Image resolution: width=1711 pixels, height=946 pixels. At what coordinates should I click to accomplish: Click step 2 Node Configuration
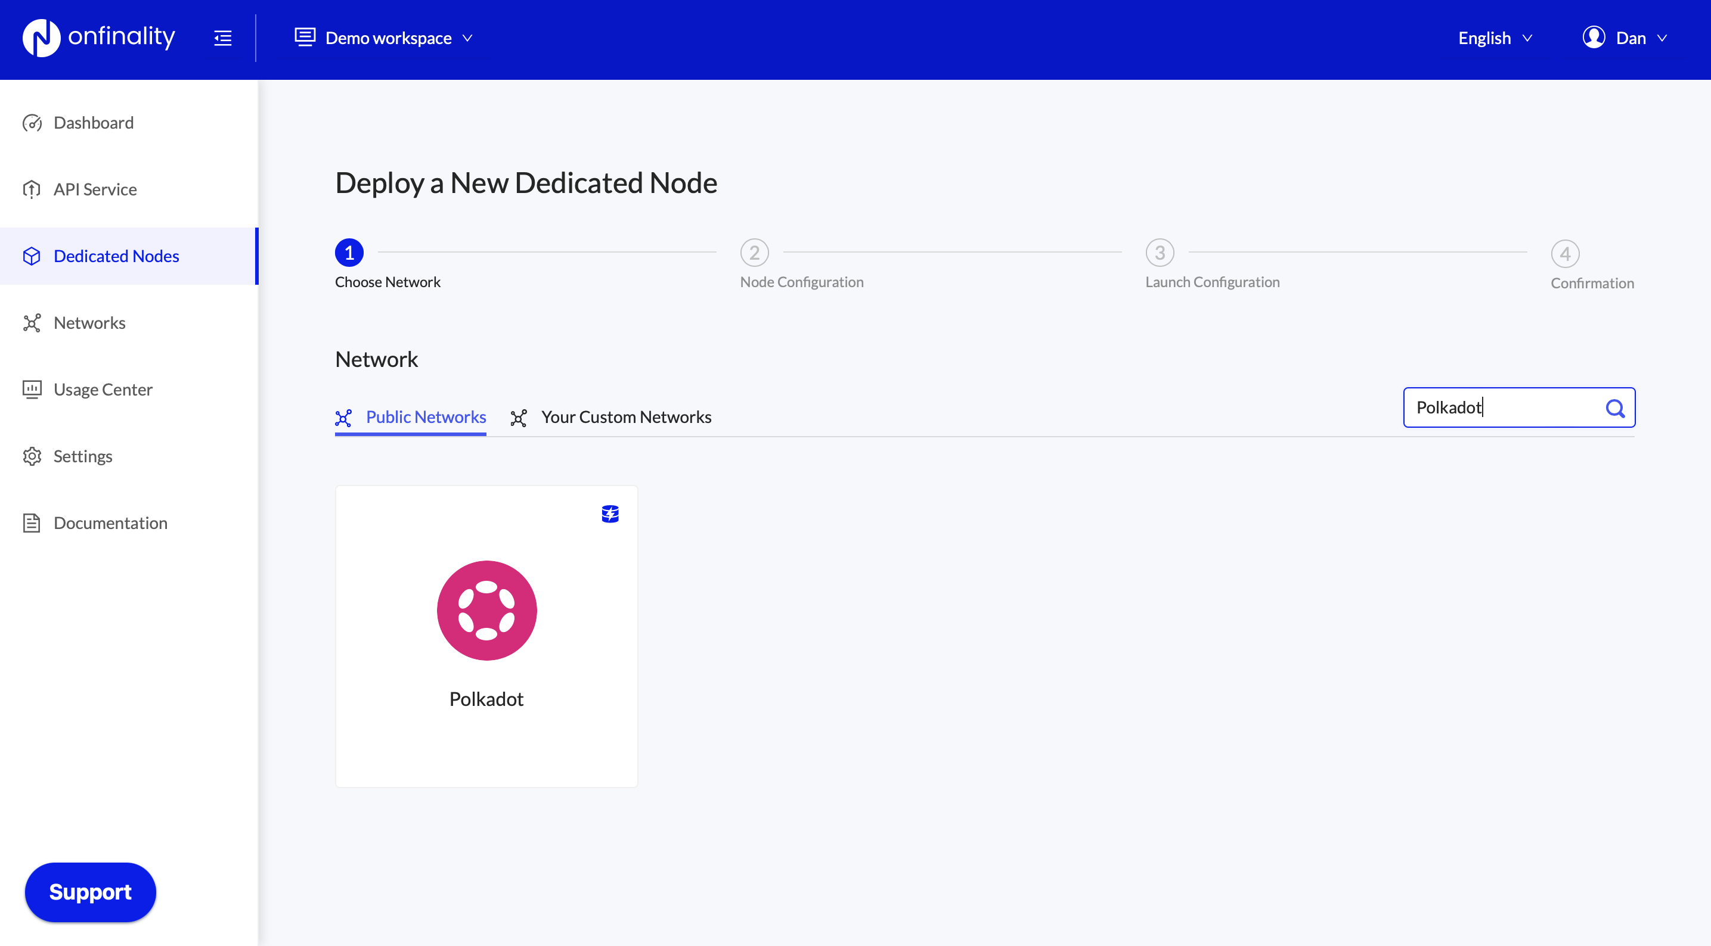(755, 253)
